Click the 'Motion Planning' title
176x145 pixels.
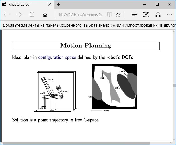[86, 45]
